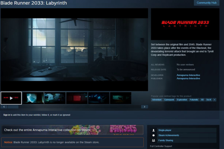Image resolution: width=224 pixels, height=149 pixels.
Task: Click the Single-player person icon
Action: pyautogui.click(x=154, y=130)
